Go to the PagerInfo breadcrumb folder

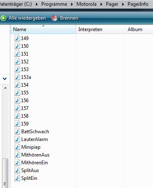138,4
